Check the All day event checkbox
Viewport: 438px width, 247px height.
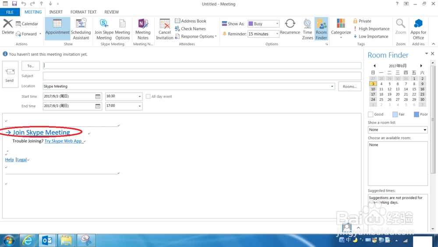click(148, 97)
